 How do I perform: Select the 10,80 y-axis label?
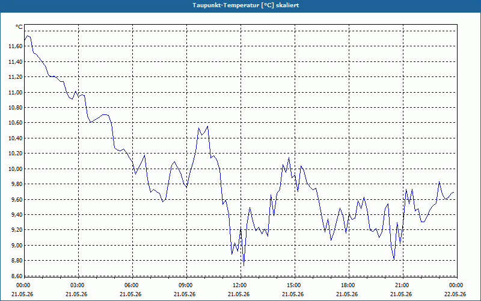point(16,108)
